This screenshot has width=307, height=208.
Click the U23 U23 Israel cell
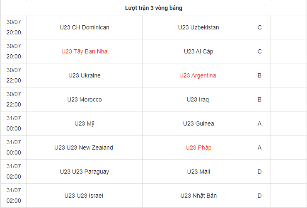pyautogui.click(x=84, y=196)
